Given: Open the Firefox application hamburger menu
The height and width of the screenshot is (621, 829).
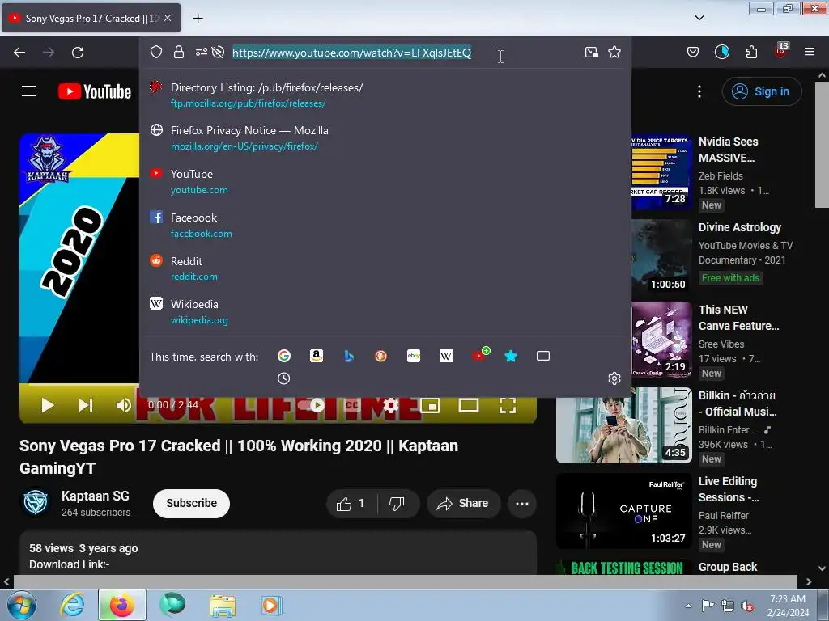Looking at the screenshot, I should click(810, 52).
